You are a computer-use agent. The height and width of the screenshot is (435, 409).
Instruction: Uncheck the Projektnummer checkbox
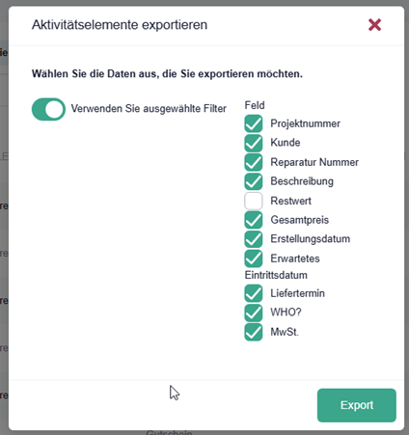254,123
